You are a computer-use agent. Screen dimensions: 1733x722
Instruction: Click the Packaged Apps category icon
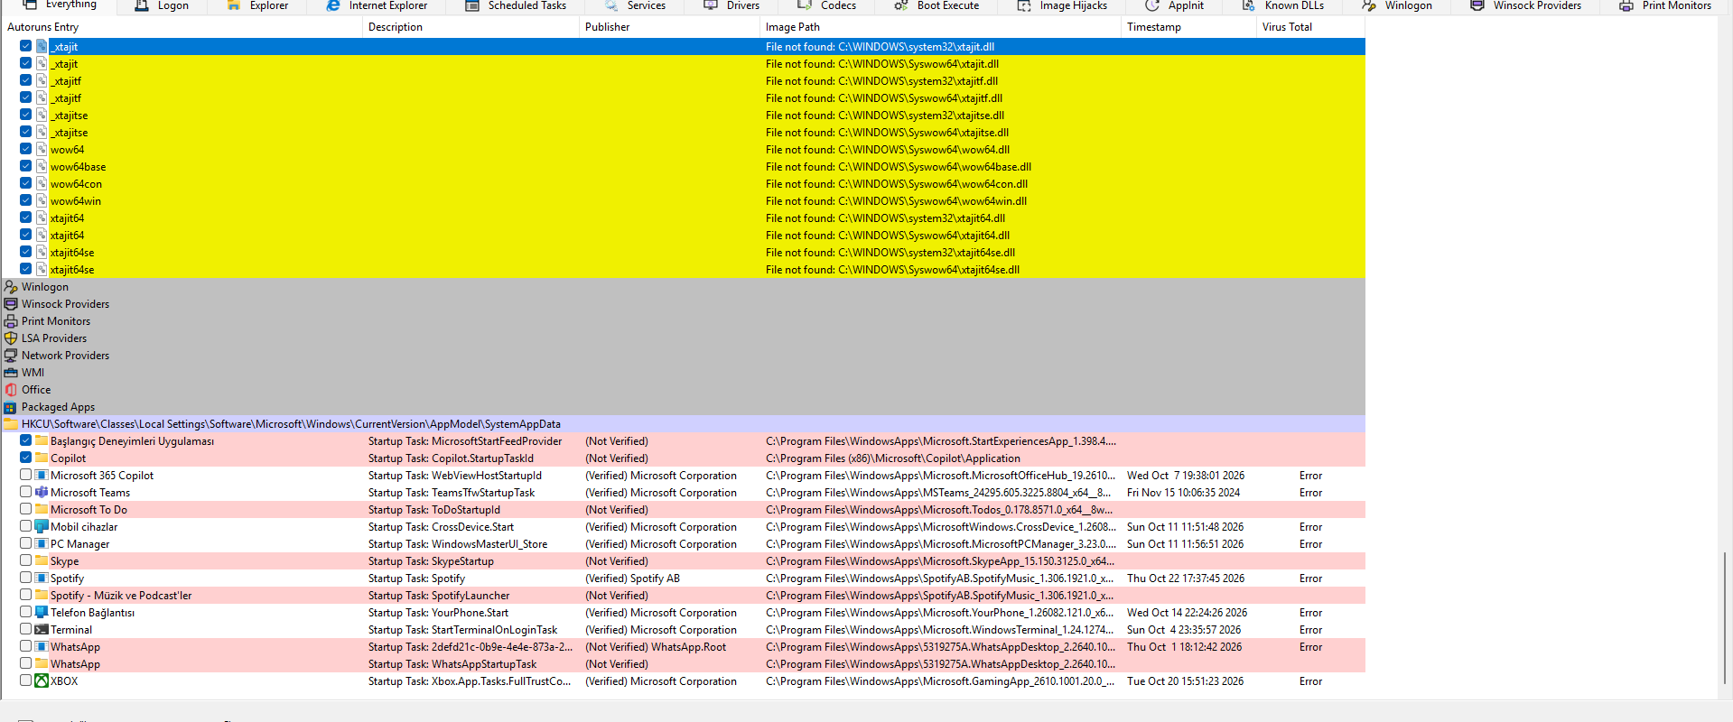click(11, 407)
